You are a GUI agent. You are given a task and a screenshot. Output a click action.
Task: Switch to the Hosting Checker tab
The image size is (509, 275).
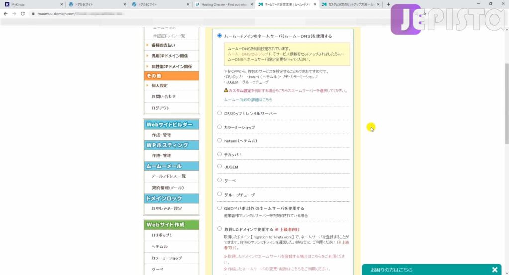click(224, 4)
